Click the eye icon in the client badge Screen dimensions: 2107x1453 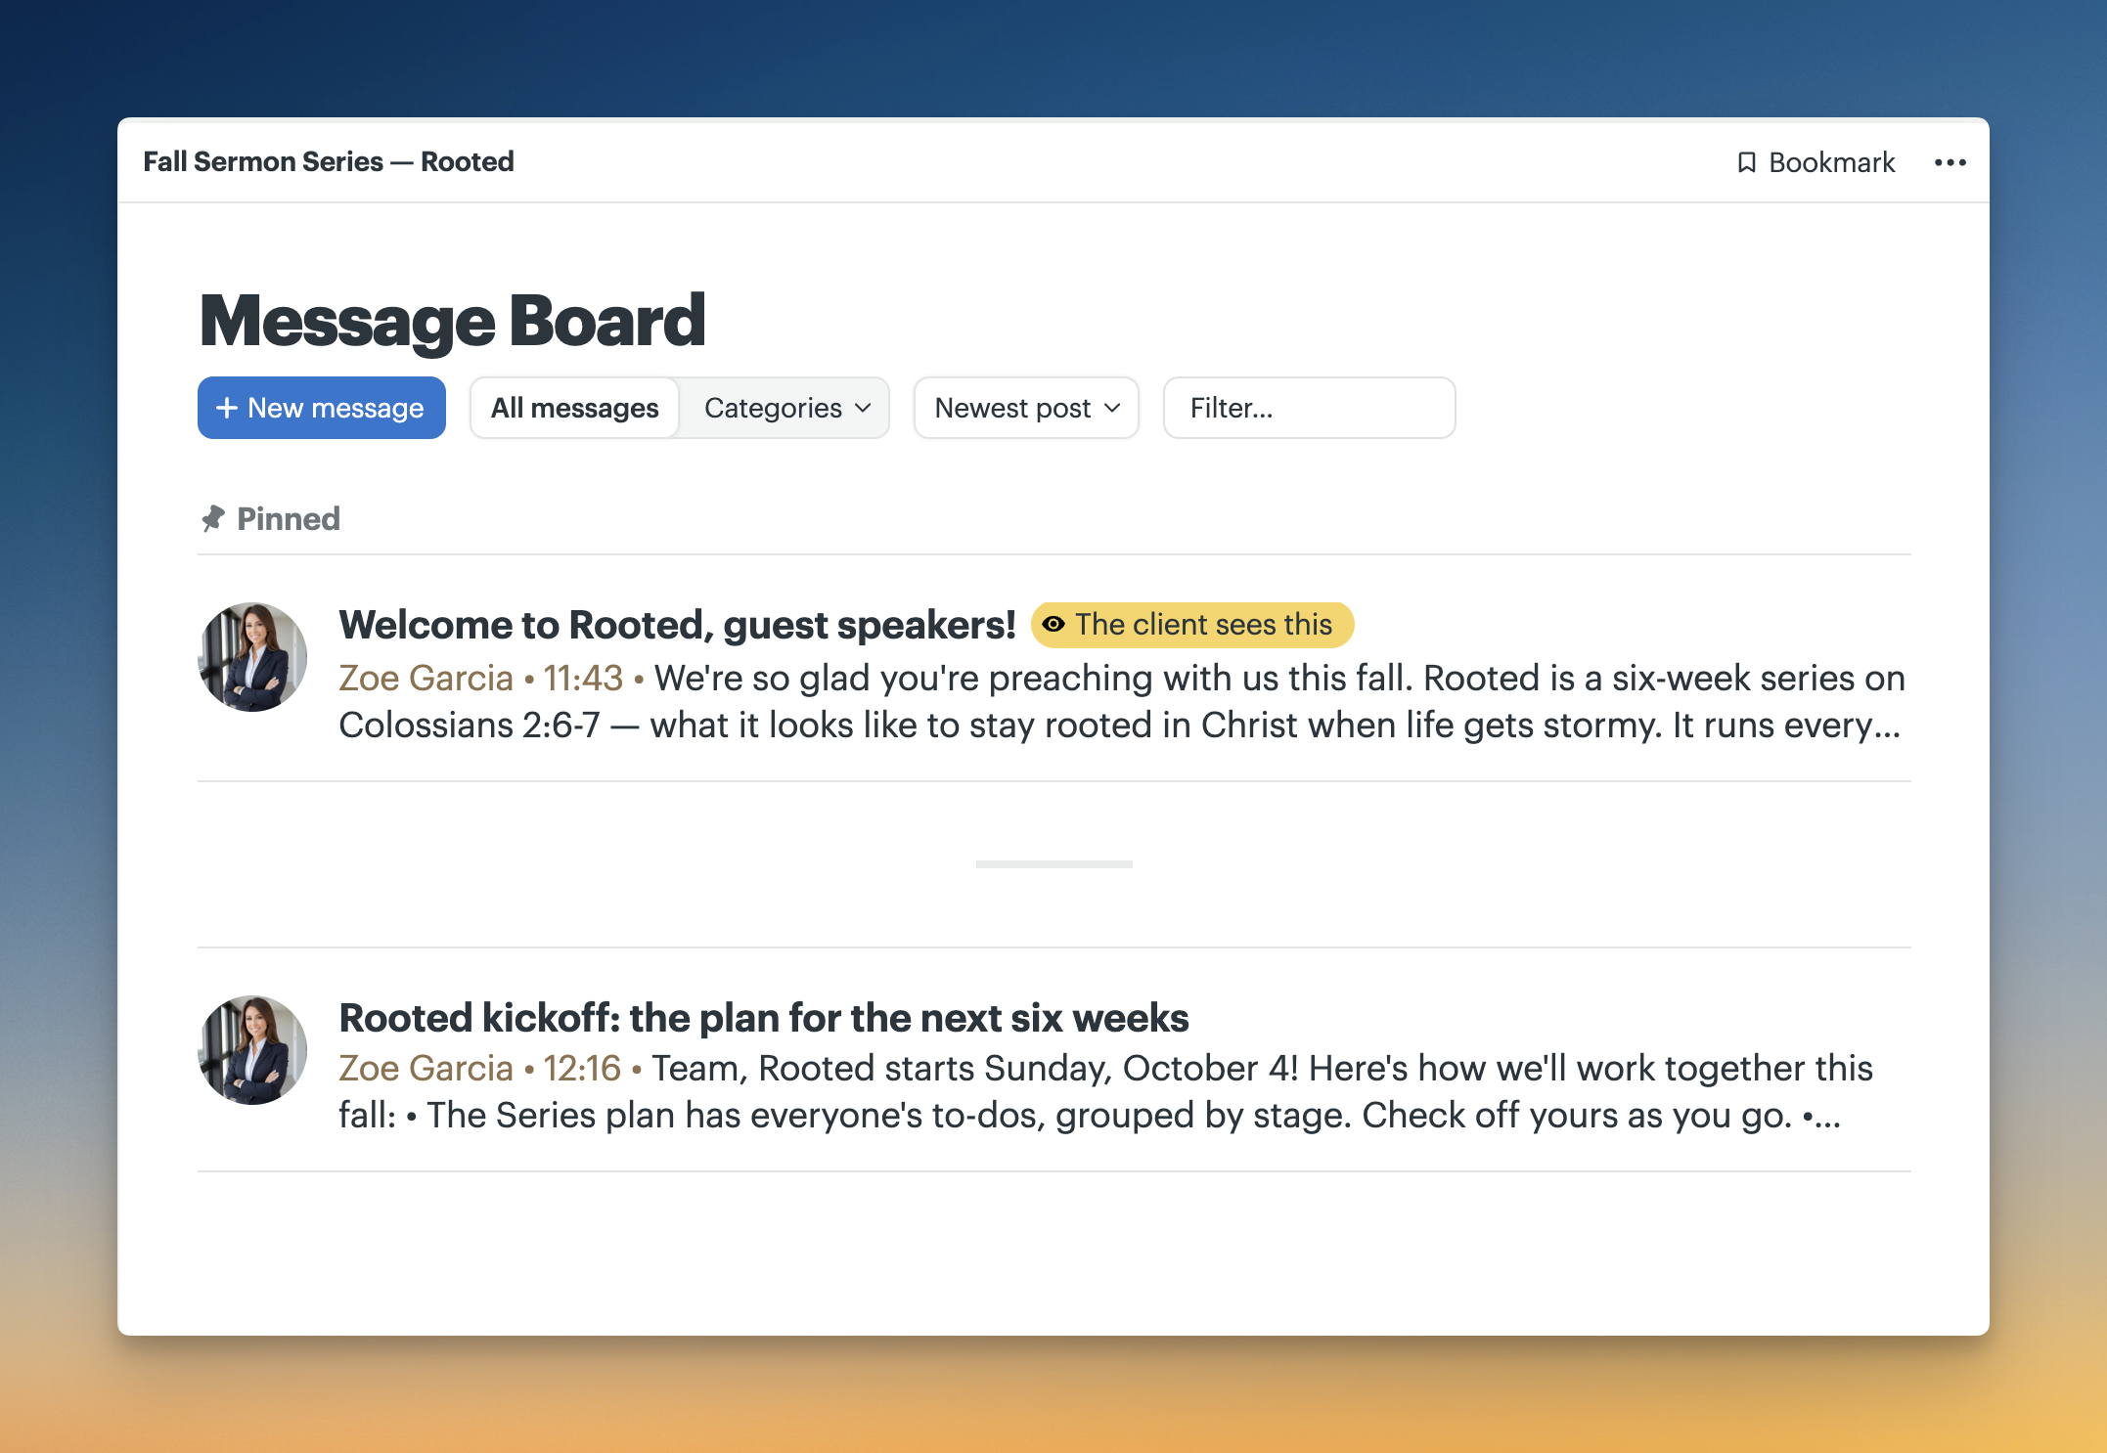(1053, 624)
